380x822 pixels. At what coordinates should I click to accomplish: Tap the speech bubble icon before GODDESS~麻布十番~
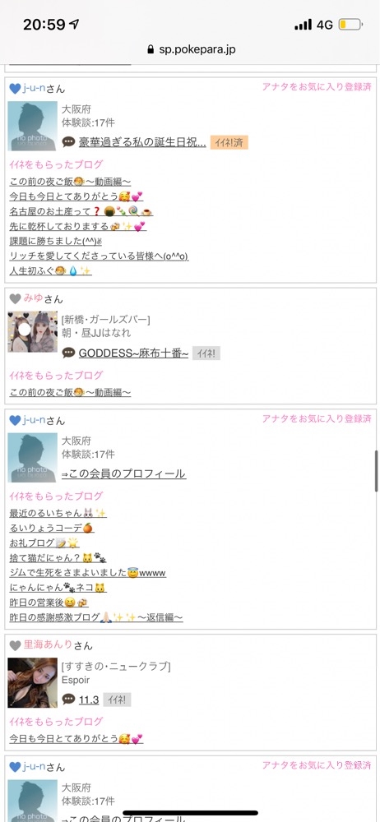coord(68,353)
